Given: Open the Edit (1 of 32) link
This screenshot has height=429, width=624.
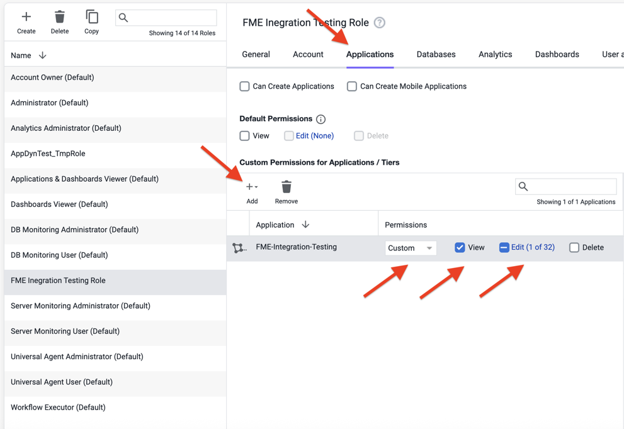Looking at the screenshot, I should [x=533, y=247].
